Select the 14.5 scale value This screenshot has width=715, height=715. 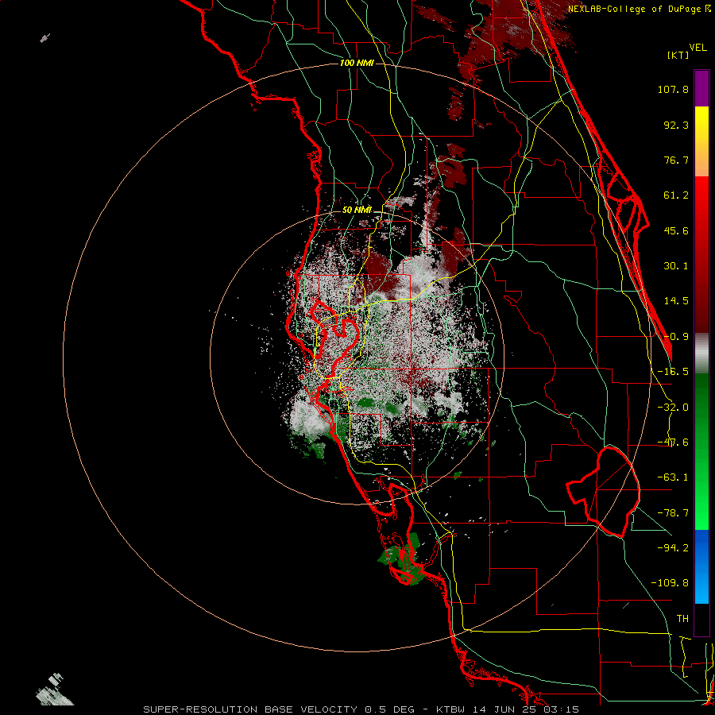click(676, 301)
